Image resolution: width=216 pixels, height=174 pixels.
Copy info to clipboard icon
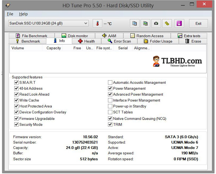[135, 23]
